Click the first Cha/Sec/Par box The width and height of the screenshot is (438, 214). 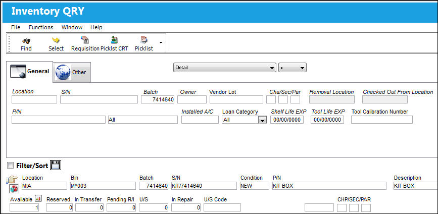(x=271, y=99)
